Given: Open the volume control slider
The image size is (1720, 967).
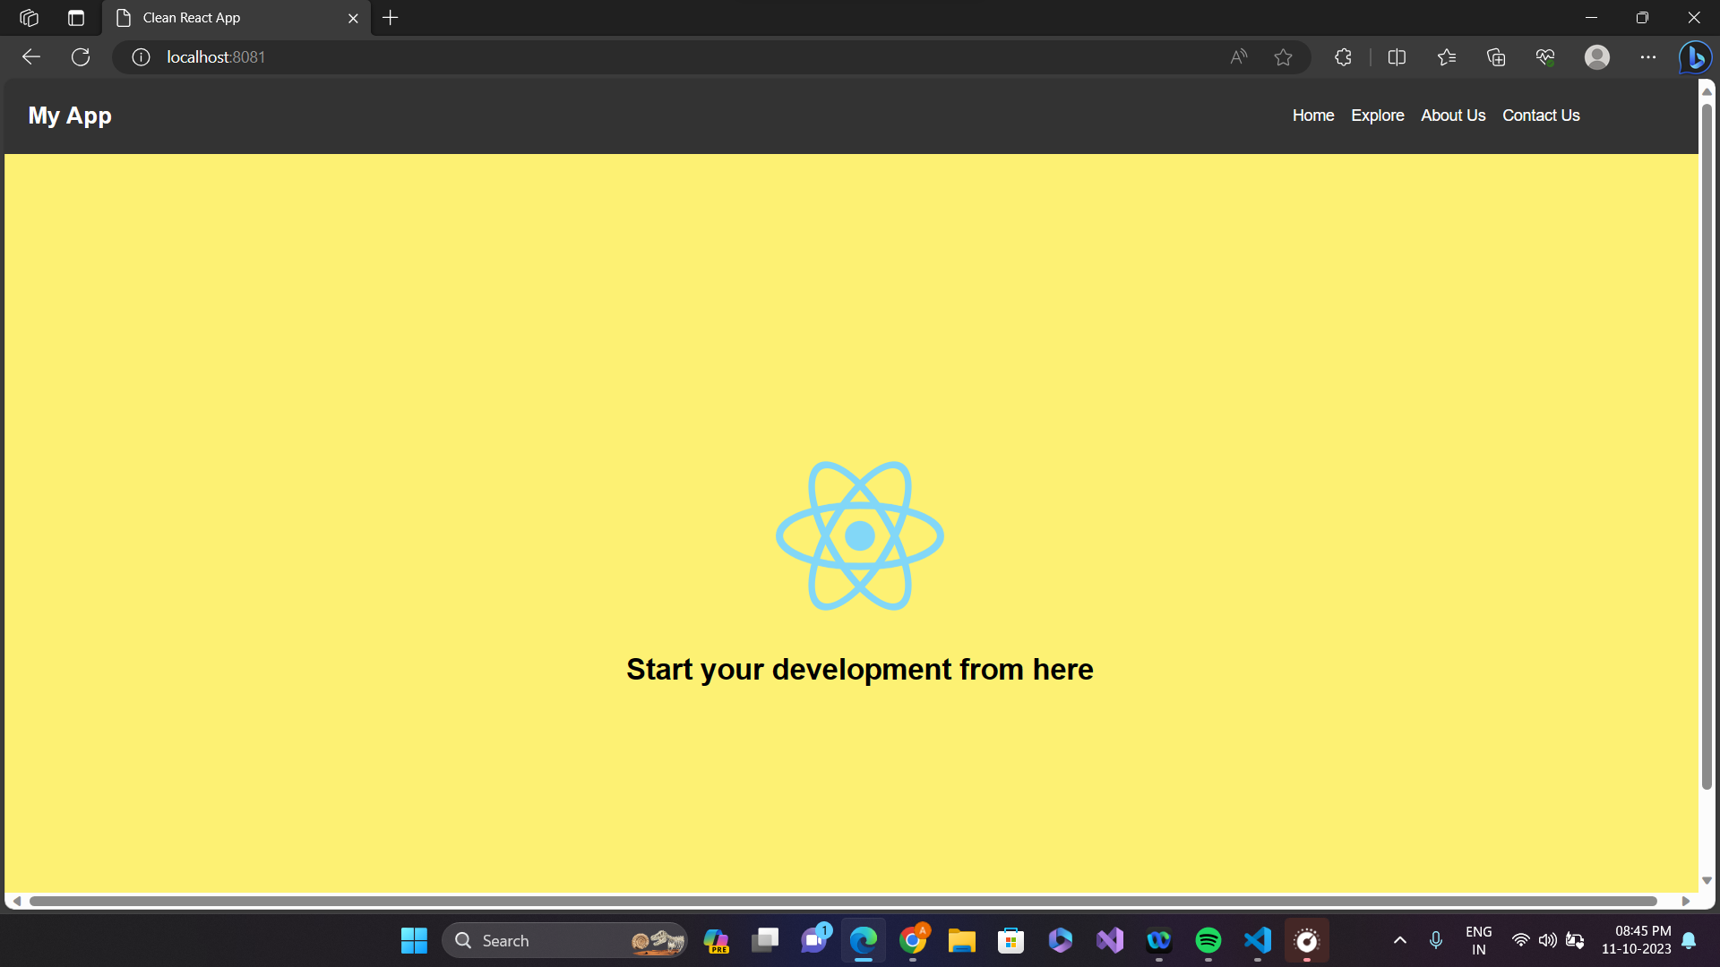Looking at the screenshot, I should [1548, 940].
